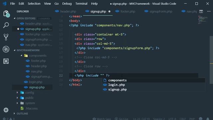Open the Terminal menu
This screenshot has width=213, height=120.
[81, 4]
